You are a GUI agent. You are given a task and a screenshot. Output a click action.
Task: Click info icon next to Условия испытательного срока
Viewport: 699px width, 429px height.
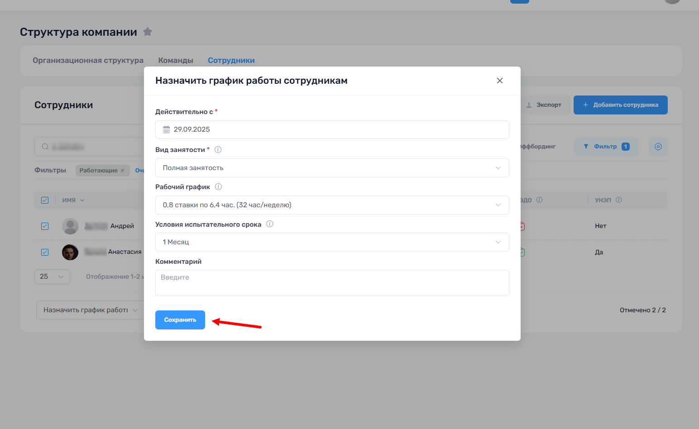270,224
